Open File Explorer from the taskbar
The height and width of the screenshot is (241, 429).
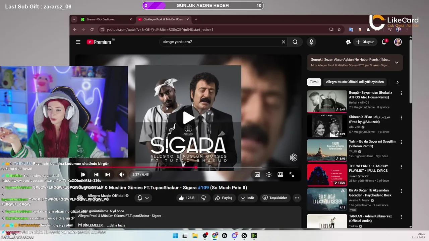pos(195,236)
